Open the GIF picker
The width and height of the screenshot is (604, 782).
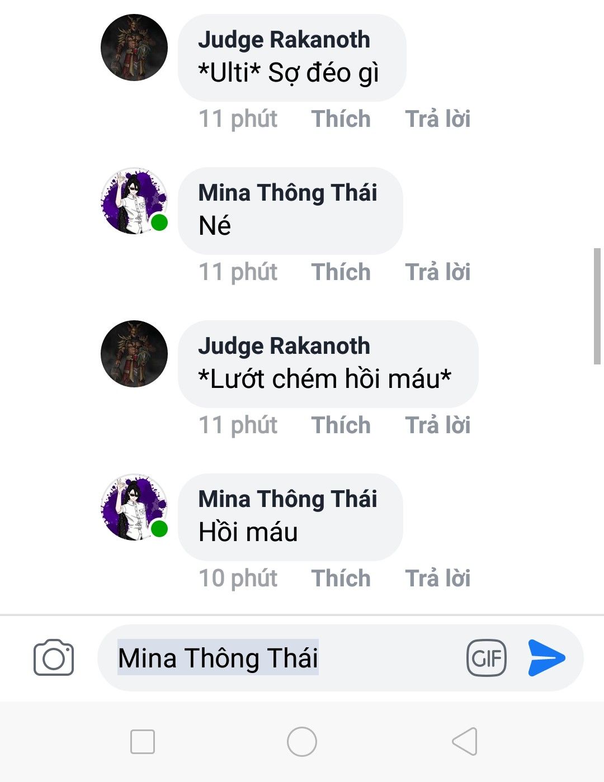click(x=486, y=658)
